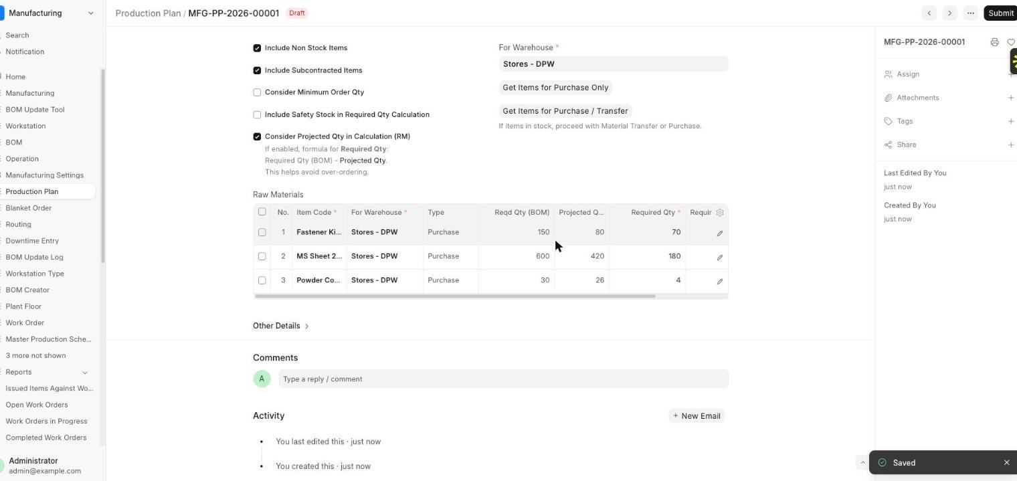Open Blanket Order in the sidebar
Screen dimensions: 1017x481
tap(29, 208)
